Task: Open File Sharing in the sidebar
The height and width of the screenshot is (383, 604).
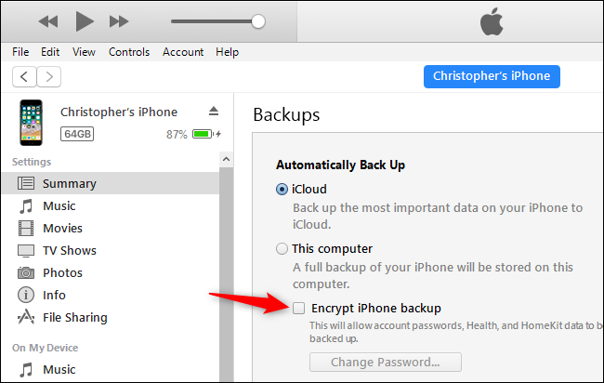Action: tap(74, 317)
